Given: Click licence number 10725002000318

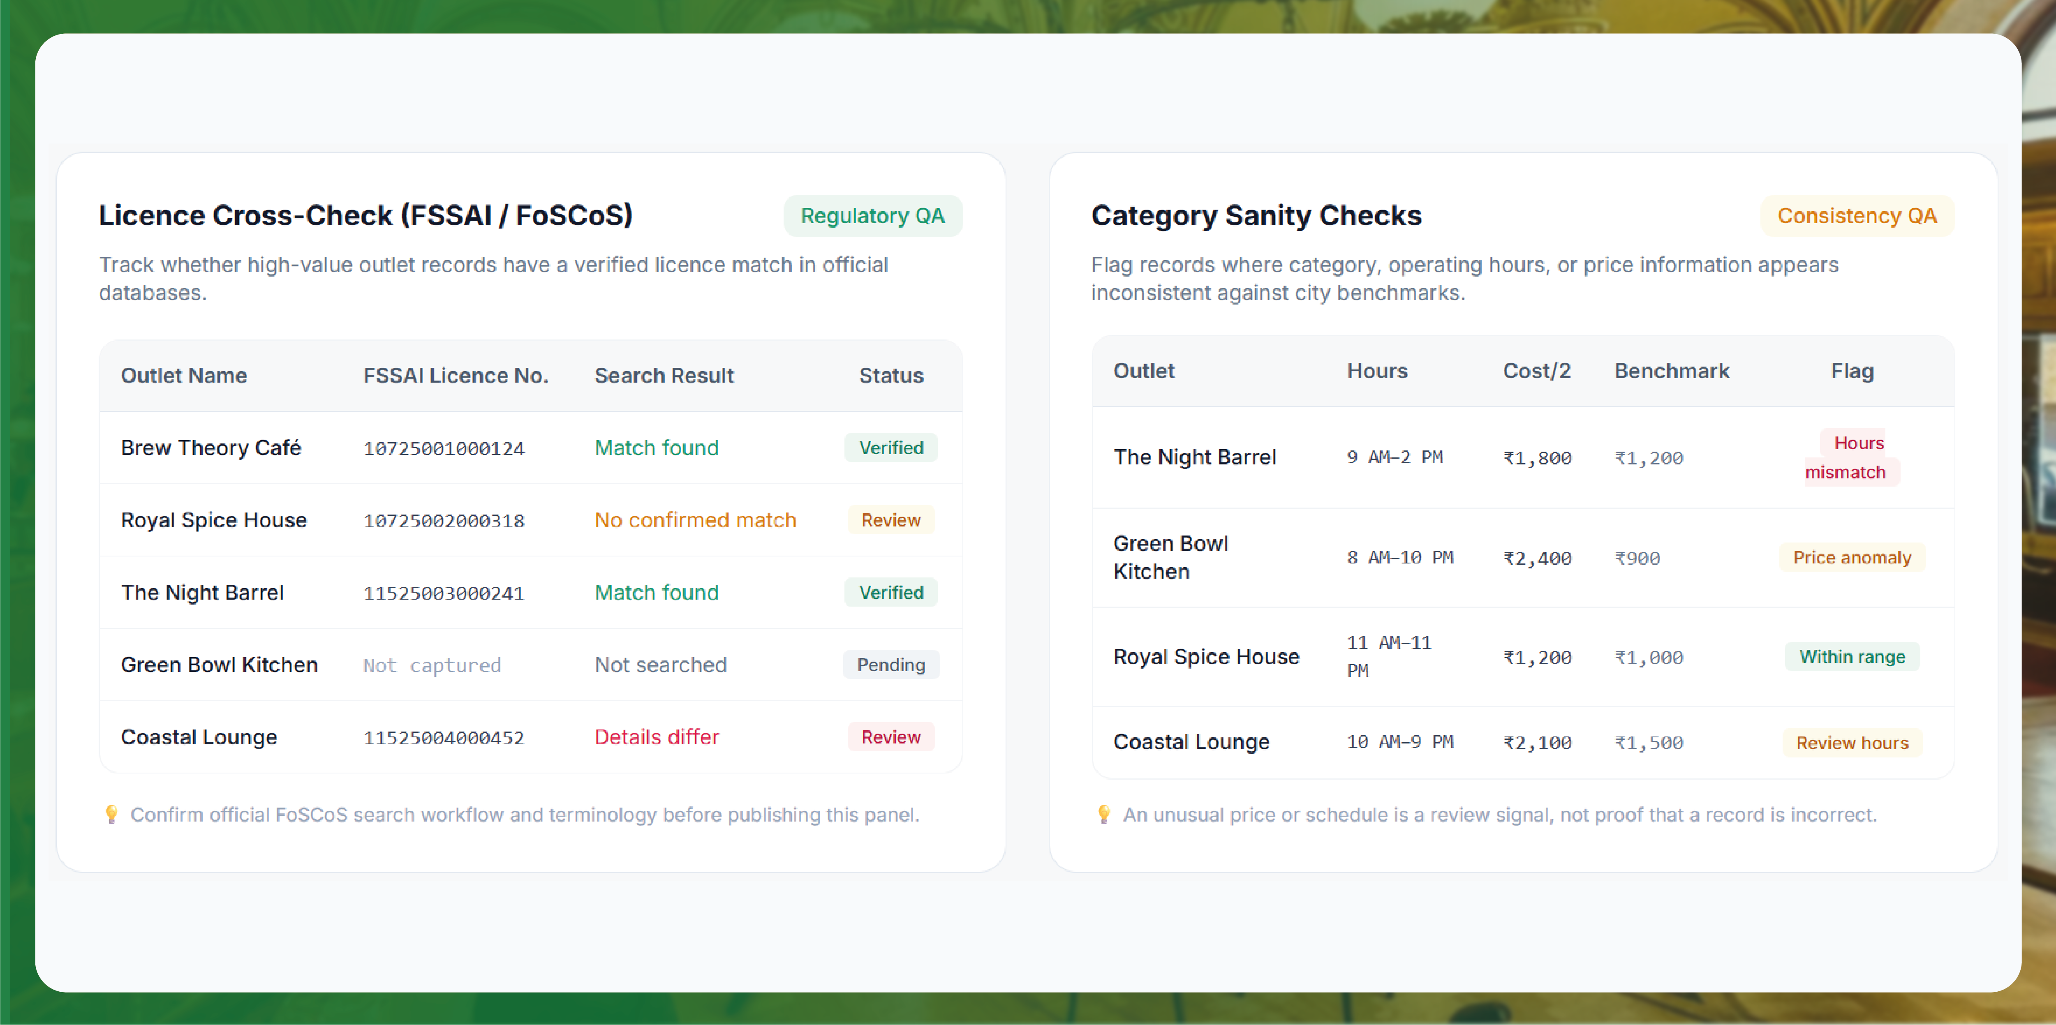Looking at the screenshot, I should click(444, 522).
